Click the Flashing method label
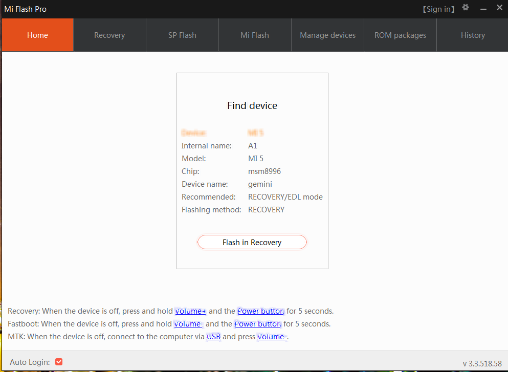This screenshot has height=372, width=508. pos(211,210)
